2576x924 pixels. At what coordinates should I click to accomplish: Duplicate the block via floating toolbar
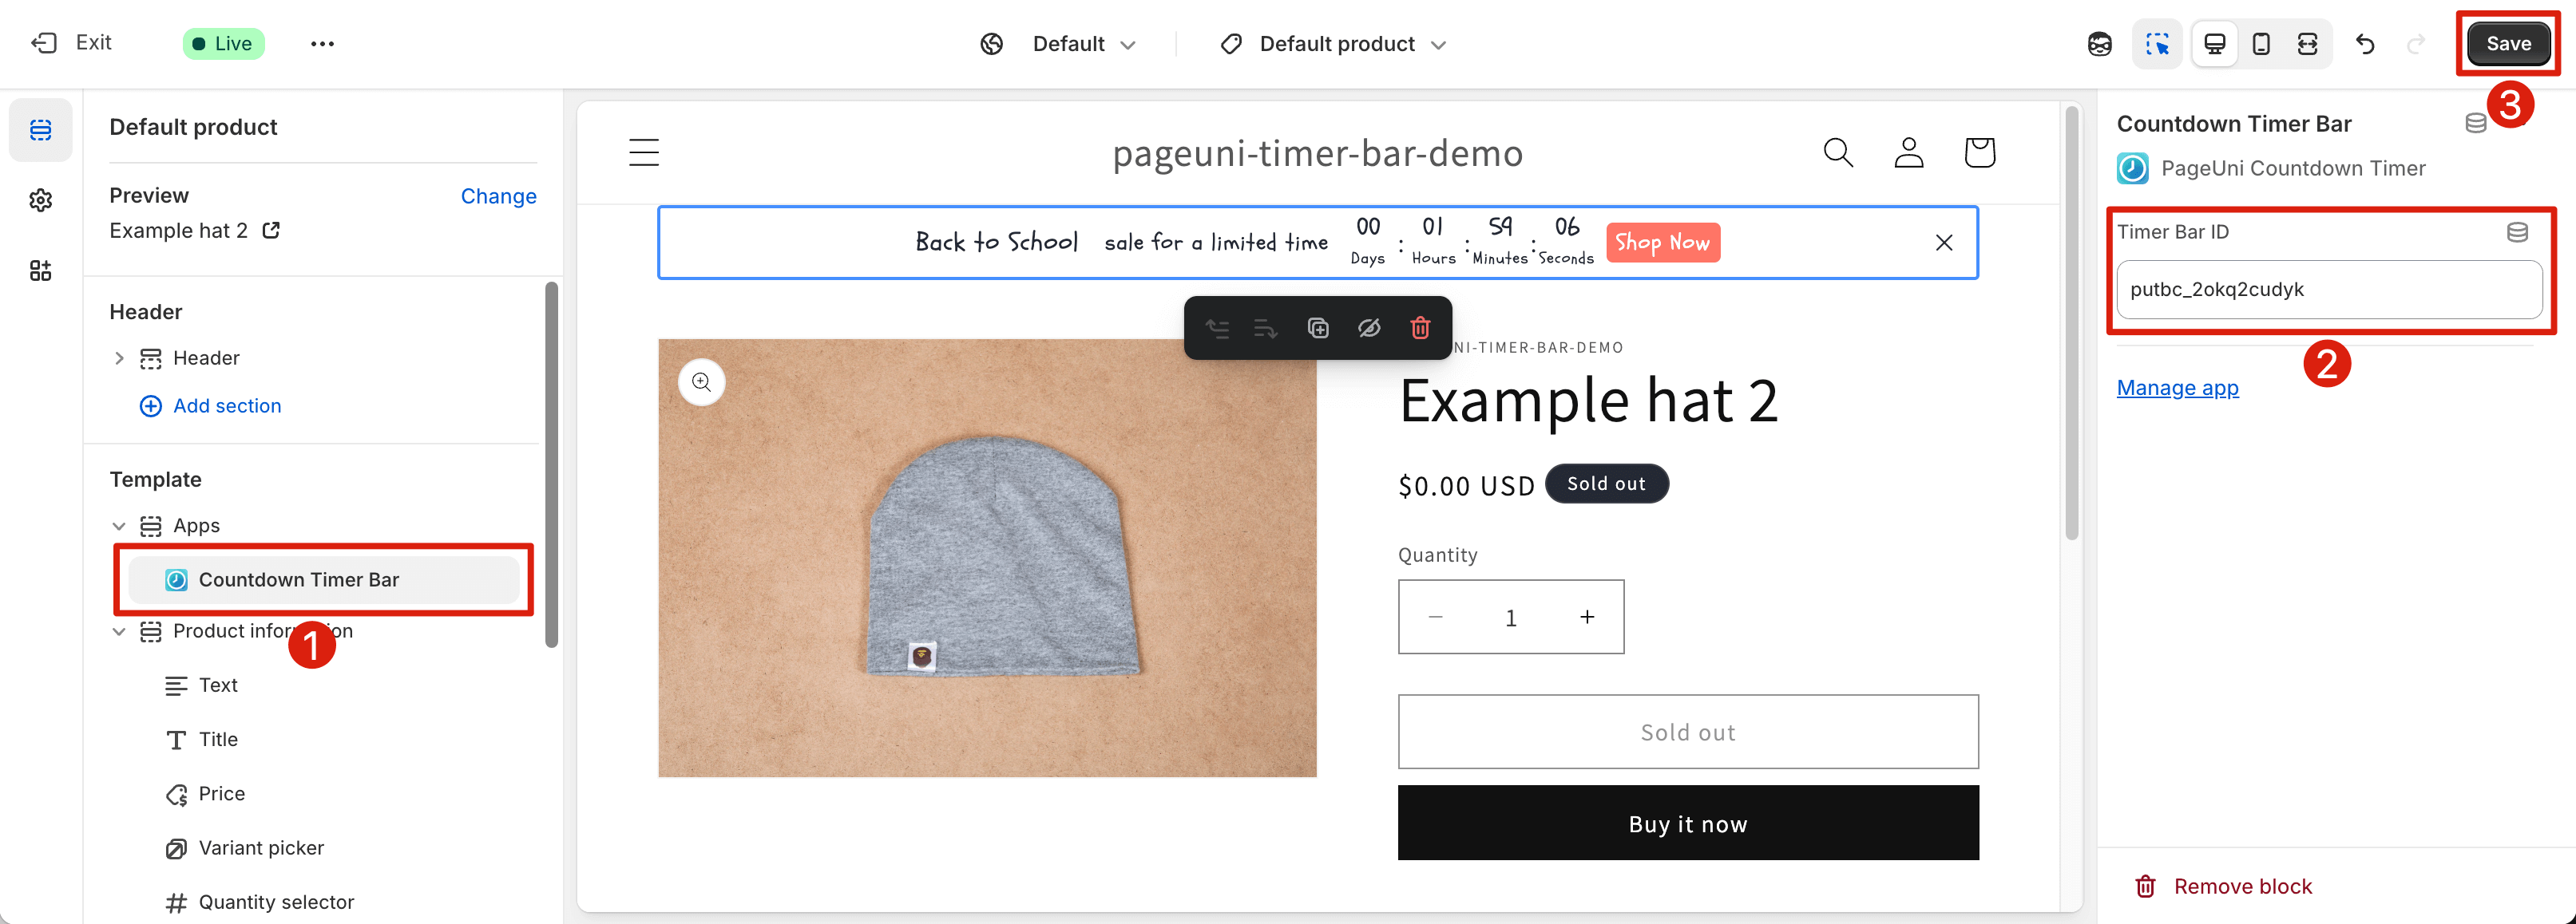(1318, 329)
